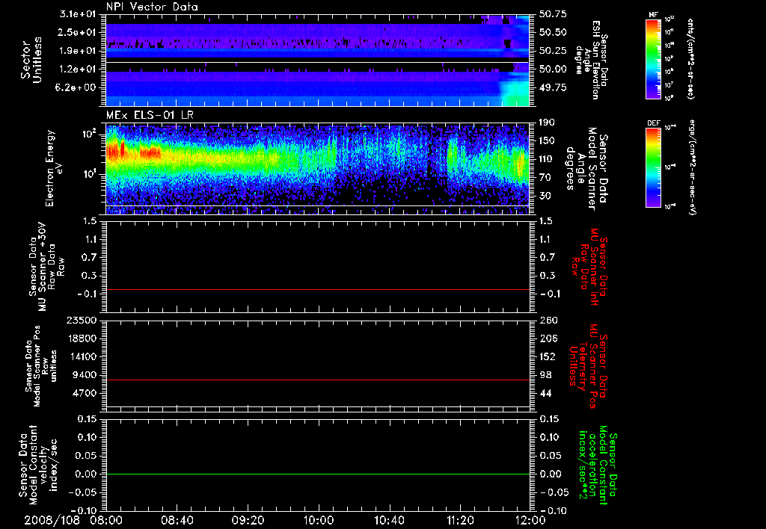Click the 12:00 time axis label

point(530,519)
